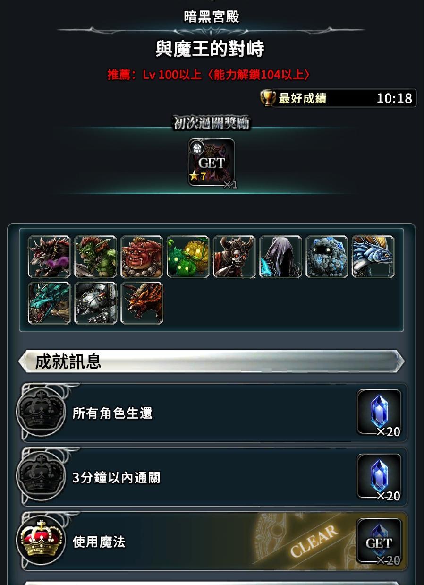The width and height of the screenshot is (424, 585).
Task: Tap GET crystal reward for 使用魔法
Action: pyautogui.click(x=379, y=541)
